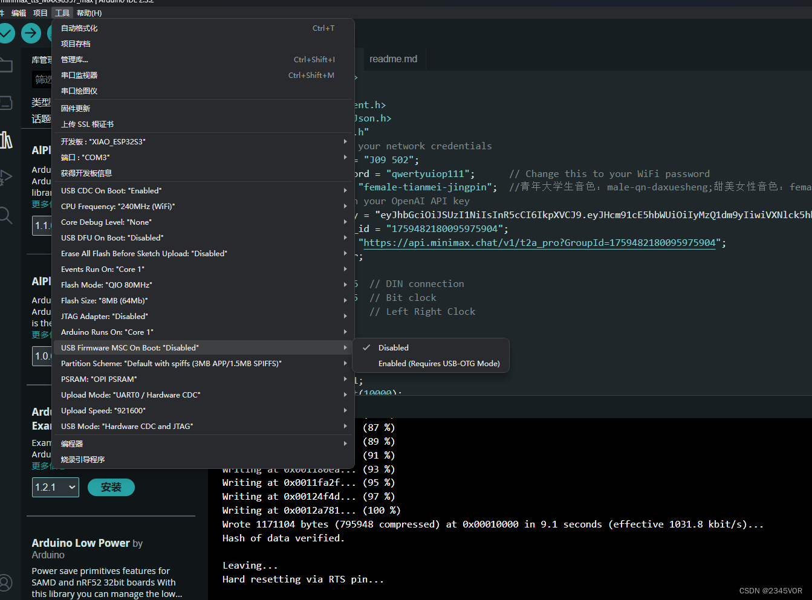Click the Verify checkmark toolbar icon
The width and height of the screenshot is (812, 600).
5,33
